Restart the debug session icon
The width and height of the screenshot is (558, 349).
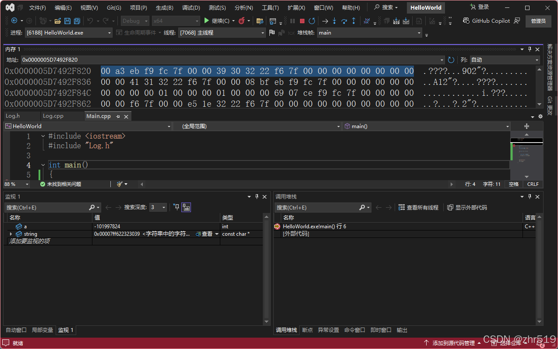312,21
